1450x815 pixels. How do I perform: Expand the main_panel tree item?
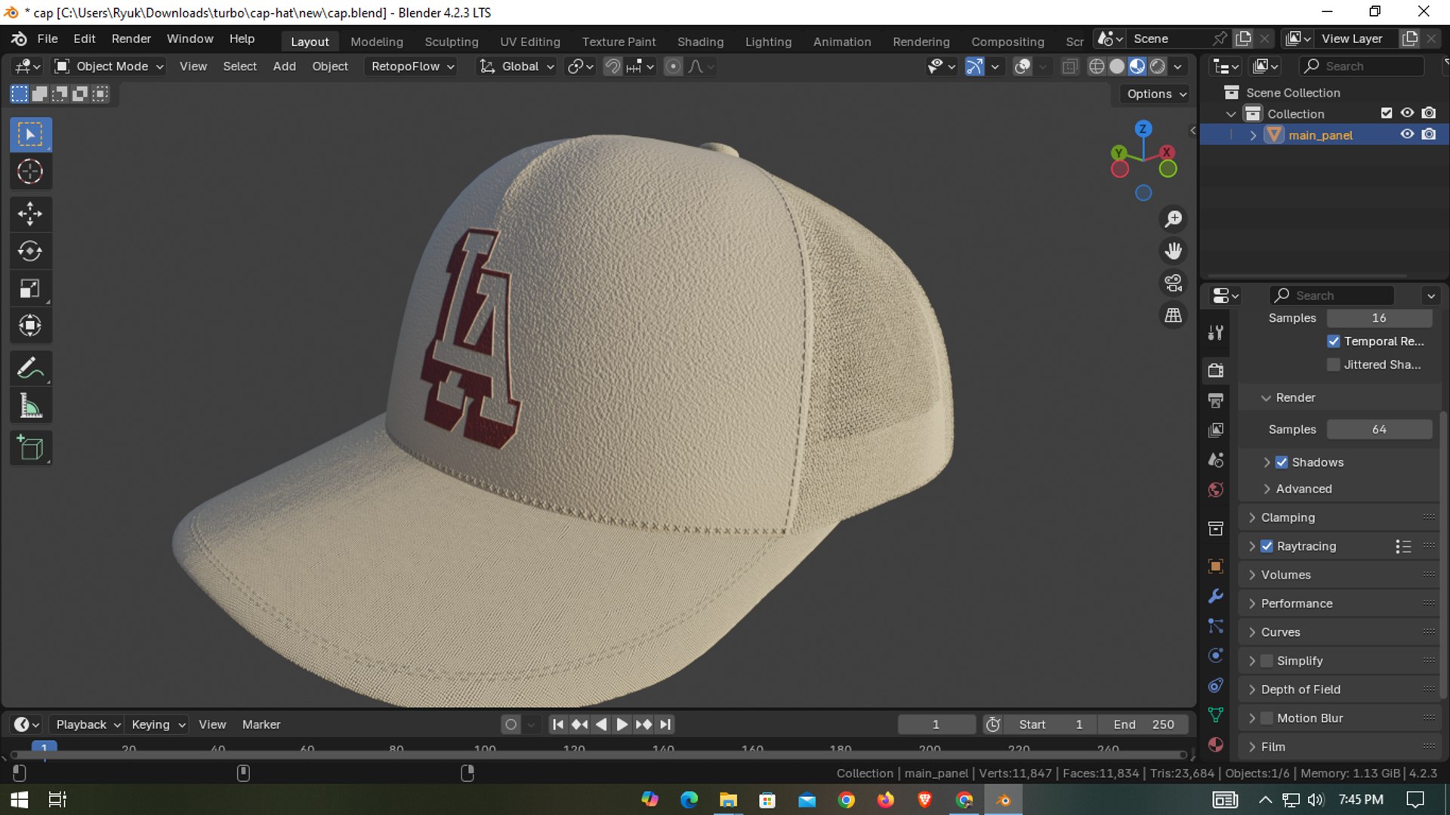1254,135
